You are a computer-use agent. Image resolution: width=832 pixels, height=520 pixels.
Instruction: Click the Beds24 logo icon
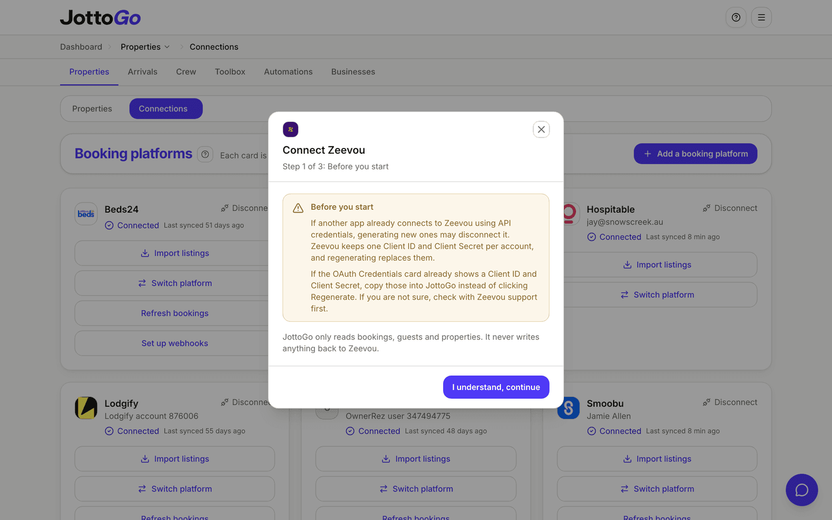tap(86, 214)
